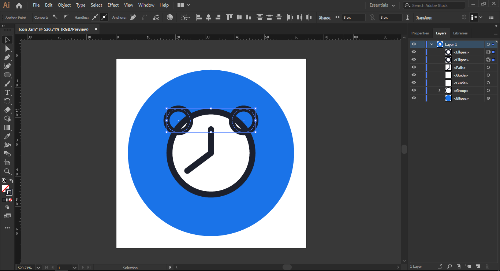Open Edit Toolbar three-dots button
500x271 pixels.
[x=7, y=228]
